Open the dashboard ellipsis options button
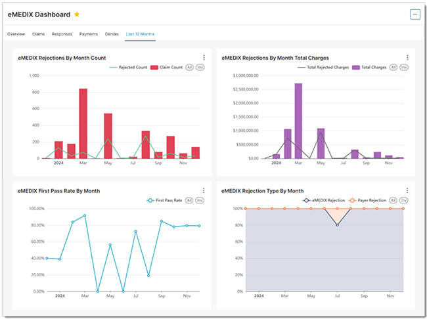 (415, 14)
